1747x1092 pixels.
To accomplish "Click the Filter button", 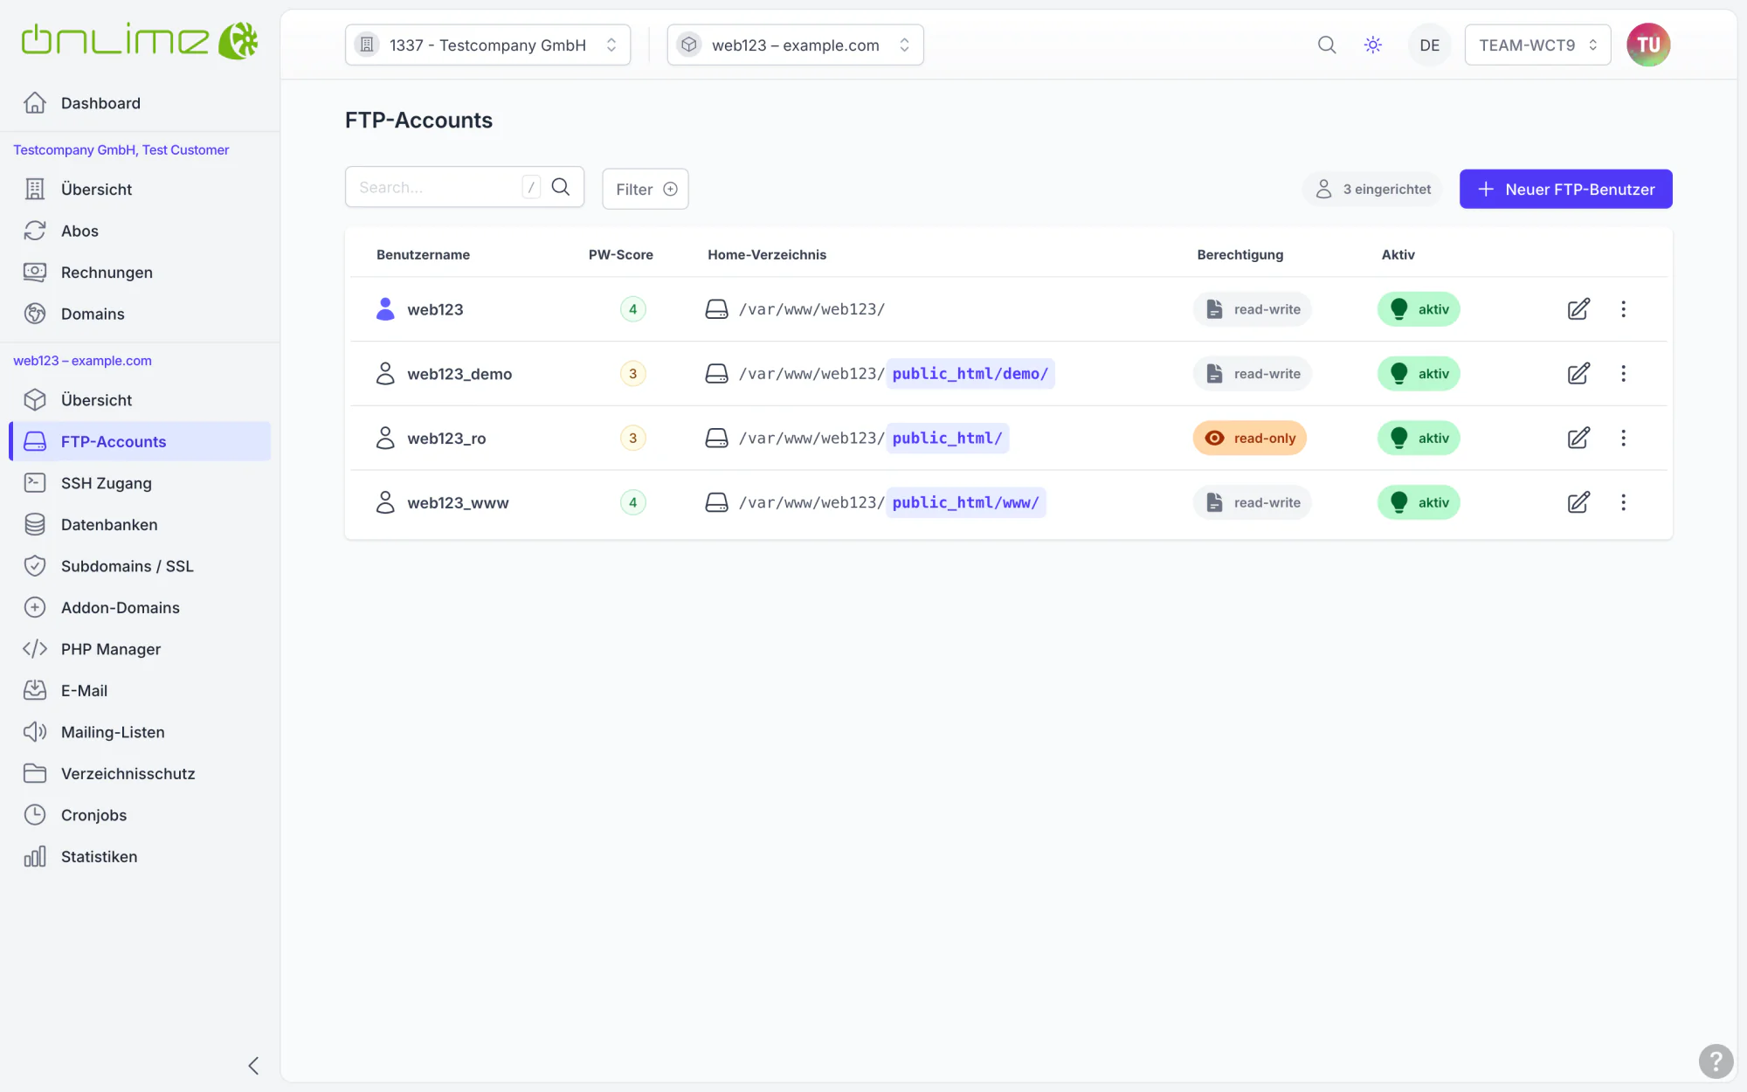I will point(646,189).
